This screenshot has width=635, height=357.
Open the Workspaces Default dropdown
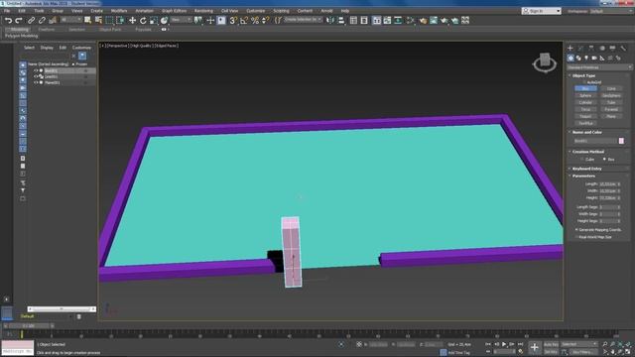611,11
